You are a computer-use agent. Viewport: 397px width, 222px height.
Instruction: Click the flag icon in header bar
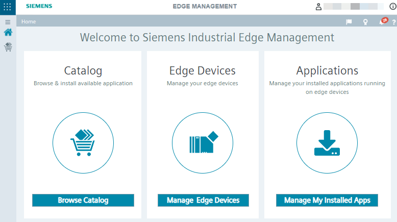[x=349, y=22]
